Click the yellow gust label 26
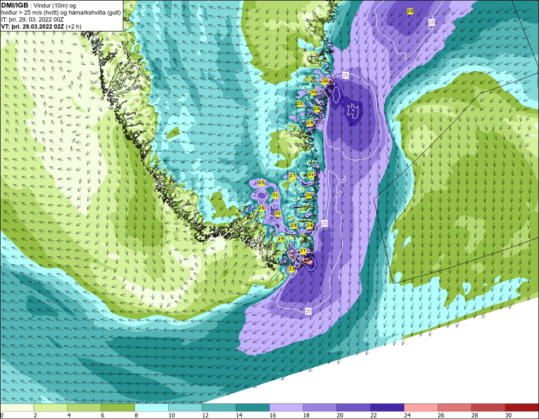Viewport: 539px width, 419px height. [261, 208]
